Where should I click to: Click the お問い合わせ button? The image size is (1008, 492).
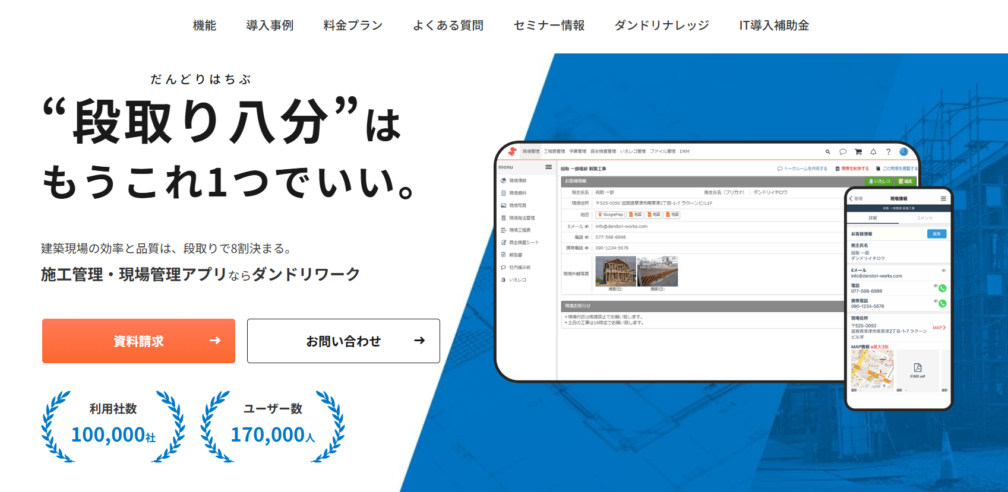343,341
